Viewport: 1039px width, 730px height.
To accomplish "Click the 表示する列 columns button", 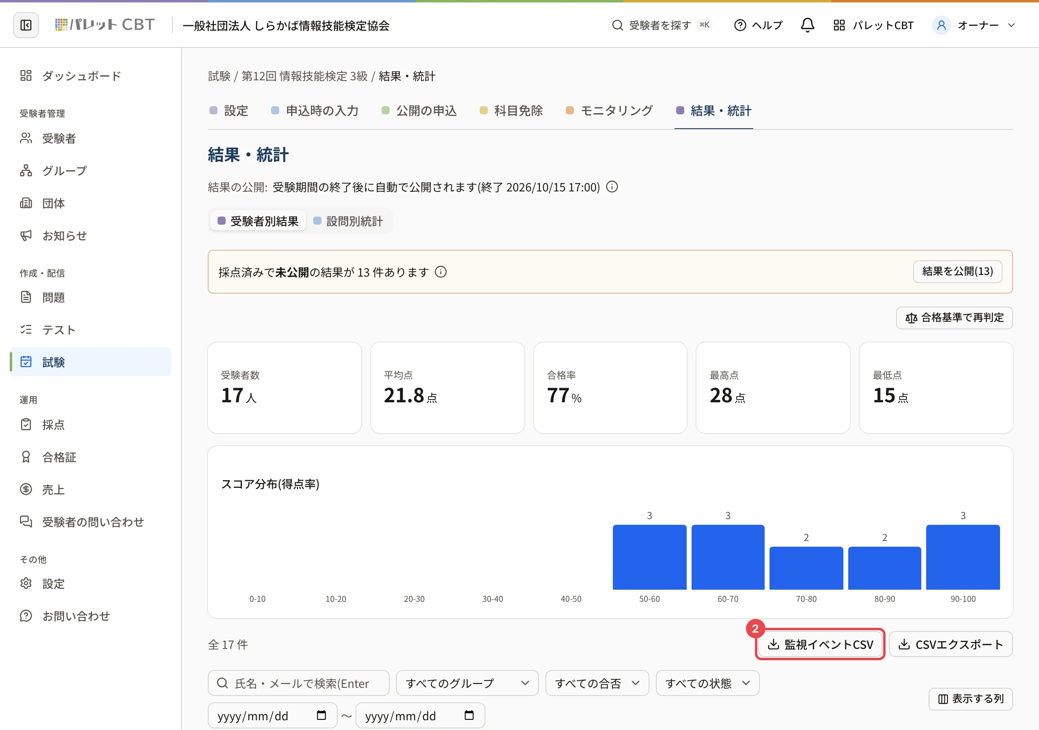I will 971,699.
